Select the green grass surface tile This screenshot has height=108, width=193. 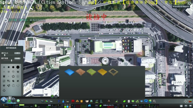pos(91,72)
